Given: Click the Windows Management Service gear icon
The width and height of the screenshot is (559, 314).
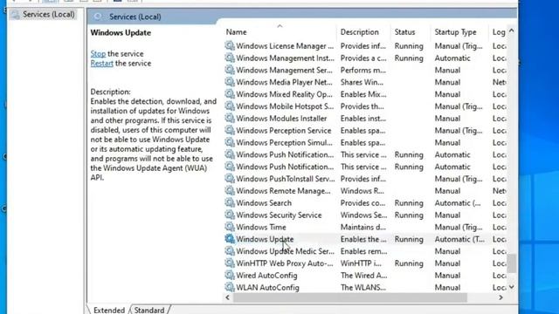Looking at the screenshot, I should (230, 70).
